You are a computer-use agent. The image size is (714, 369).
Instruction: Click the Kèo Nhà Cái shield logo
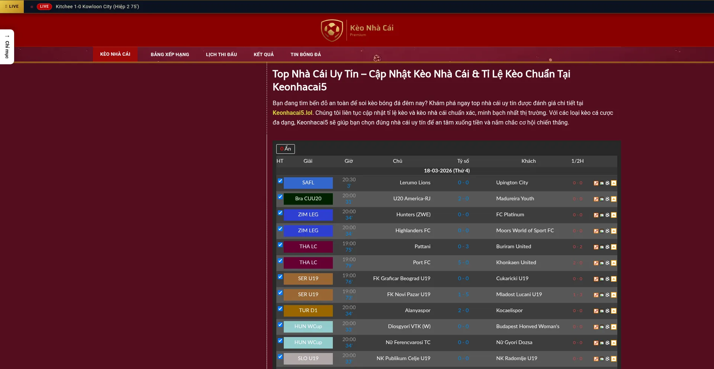(332, 30)
